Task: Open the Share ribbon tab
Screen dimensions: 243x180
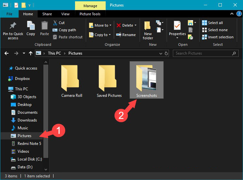Action: [x=47, y=14]
